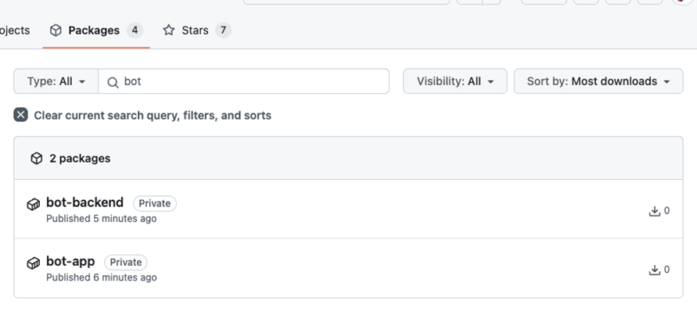Click the X clear filters icon

tap(20, 115)
